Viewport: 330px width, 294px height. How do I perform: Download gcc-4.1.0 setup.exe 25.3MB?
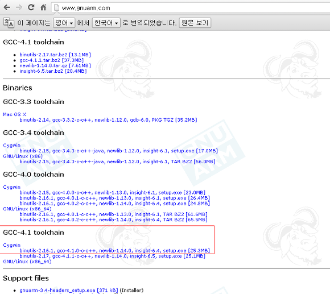pyautogui.click(x=115, y=251)
